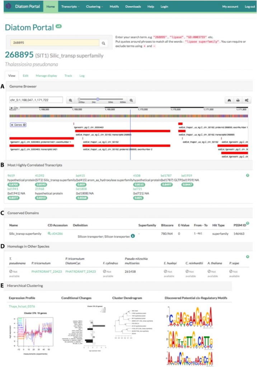Click info icon beside Silicon transporter definition
Image resolution: width=257 pixels, height=367 pixels.
tap(132, 236)
